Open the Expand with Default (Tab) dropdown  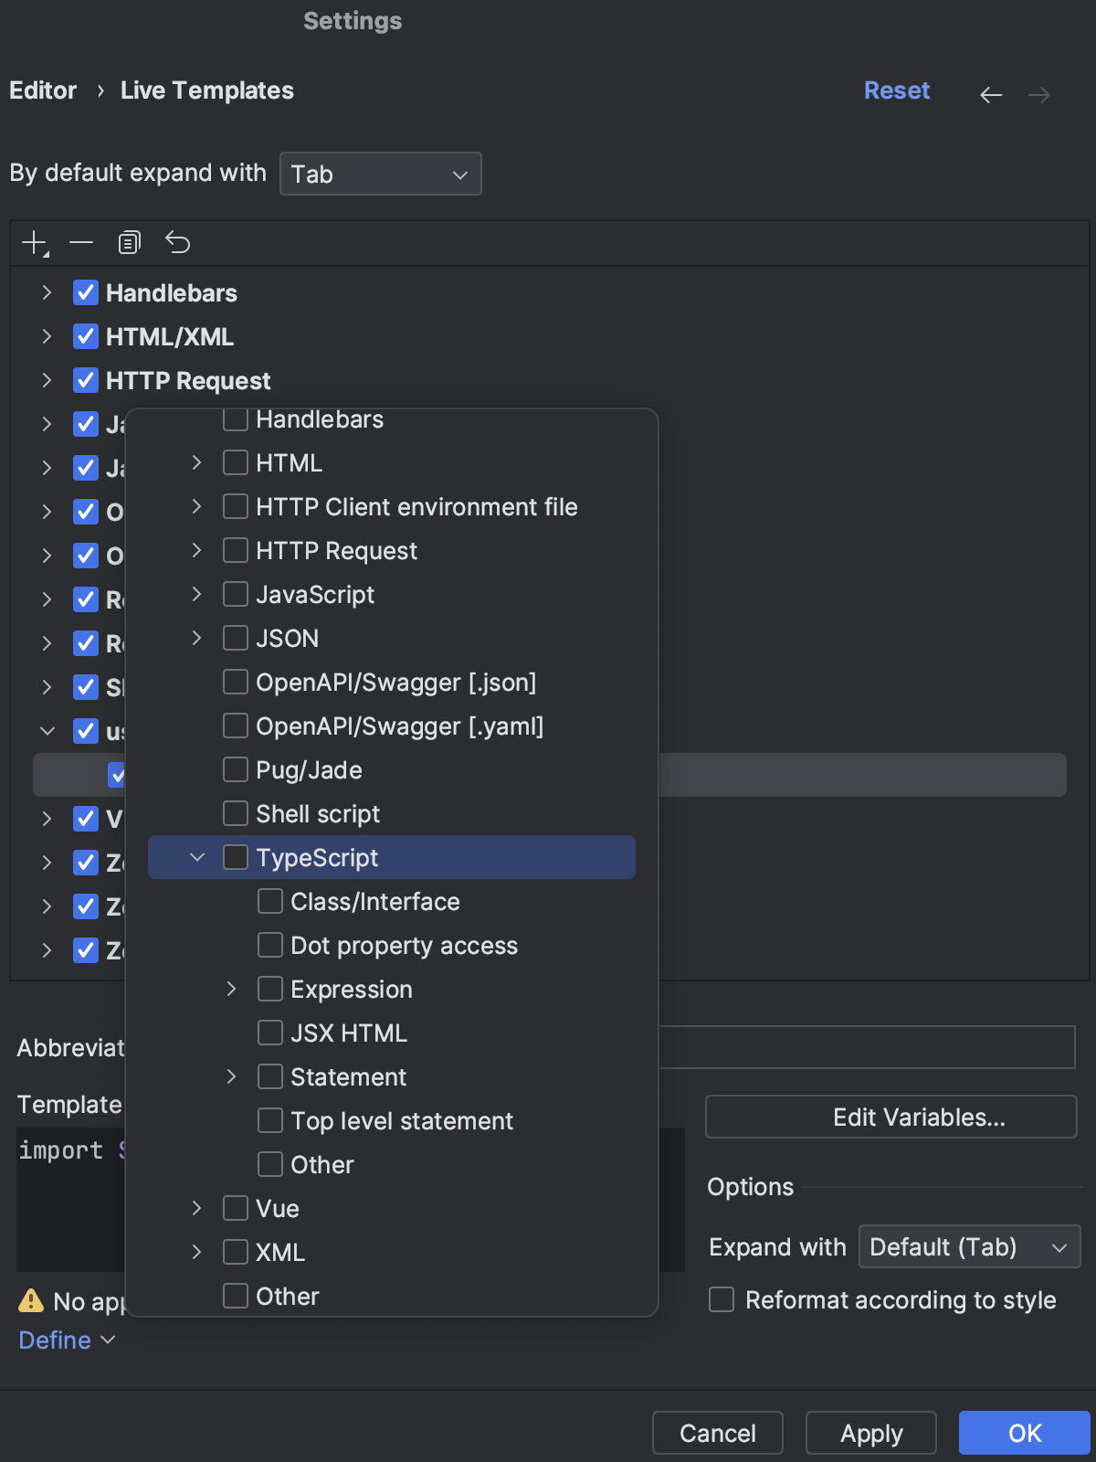coord(969,1246)
